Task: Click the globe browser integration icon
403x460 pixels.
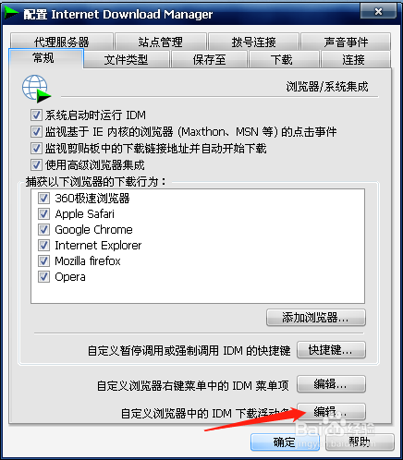Action: (36, 89)
